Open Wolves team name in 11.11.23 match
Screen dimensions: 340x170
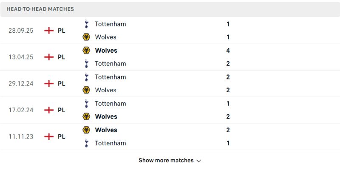coord(106,130)
